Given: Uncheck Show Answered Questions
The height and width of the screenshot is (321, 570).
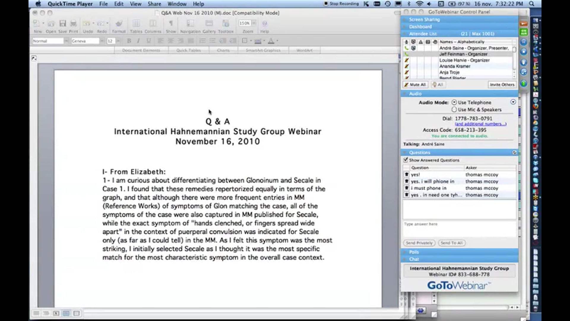Looking at the screenshot, I should coord(406,160).
